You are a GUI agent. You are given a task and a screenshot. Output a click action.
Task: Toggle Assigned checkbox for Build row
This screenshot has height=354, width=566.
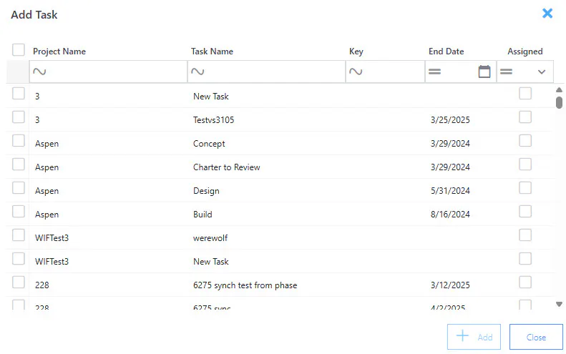525,212
